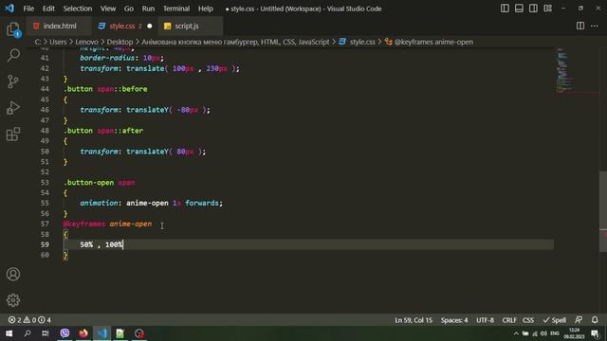Toggle the primary side bar layout icon
The width and height of the screenshot is (607, 341).
coord(505,9)
